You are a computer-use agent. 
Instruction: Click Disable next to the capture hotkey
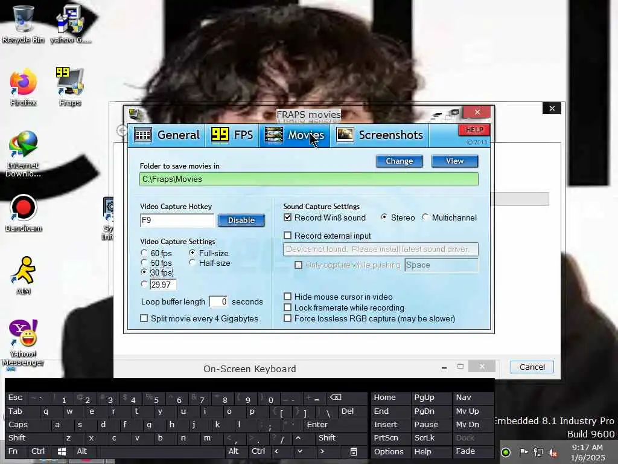pyautogui.click(x=241, y=220)
